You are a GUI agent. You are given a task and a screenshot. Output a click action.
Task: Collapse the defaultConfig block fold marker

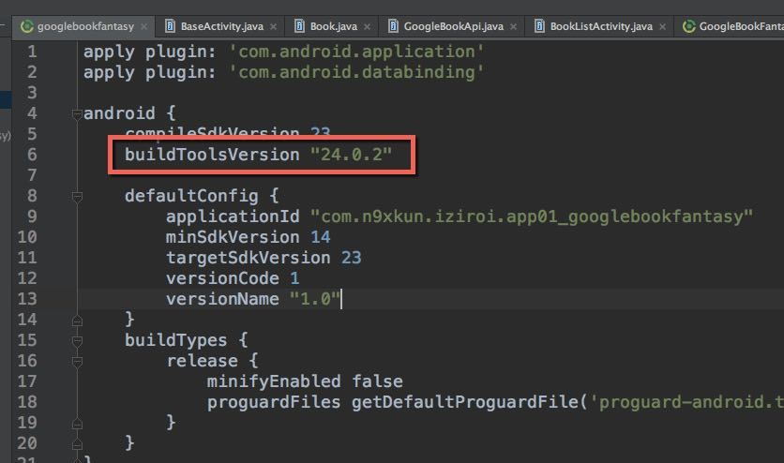[77, 197]
